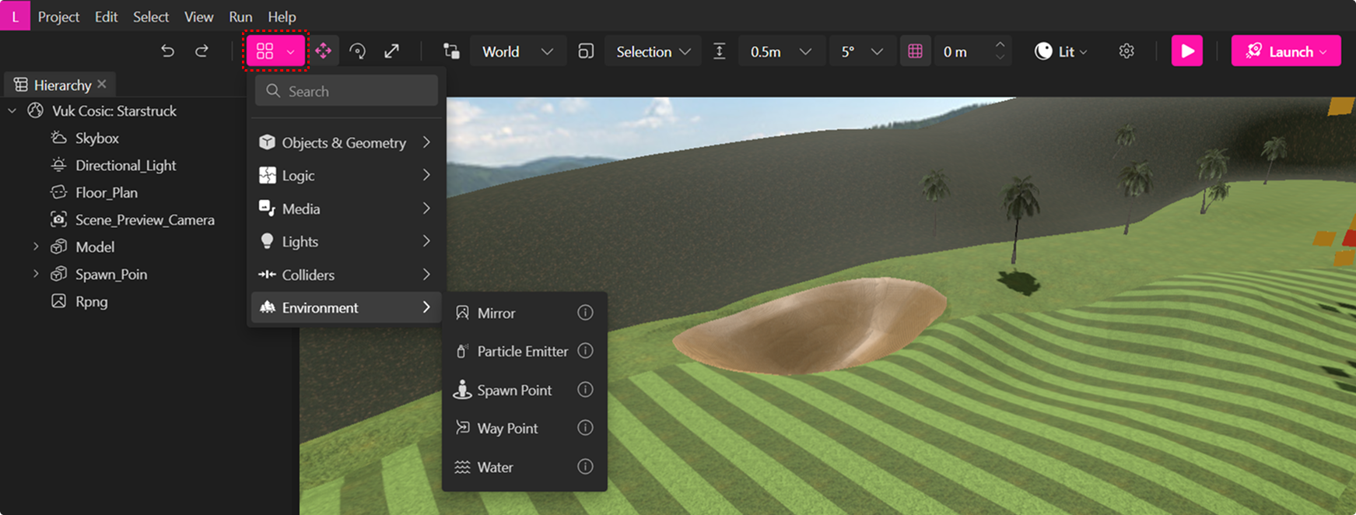
Task: Select the rotate tool
Action: [x=358, y=51]
